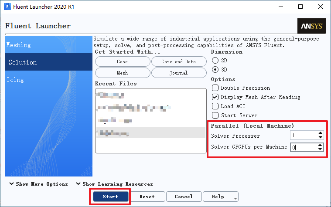Screen dimensions: 331x207
Task: Expand Show More Options
Action: click(x=38, y=184)
